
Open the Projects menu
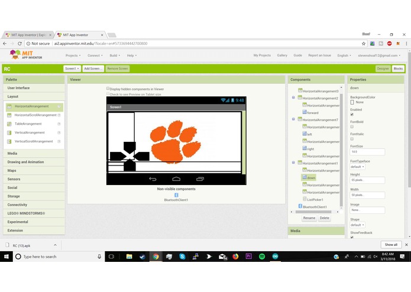[x=73, y=56]
